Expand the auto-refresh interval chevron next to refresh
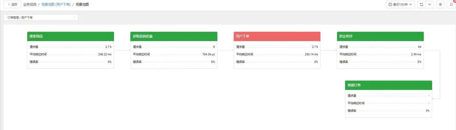 click(x=430, y=5)
